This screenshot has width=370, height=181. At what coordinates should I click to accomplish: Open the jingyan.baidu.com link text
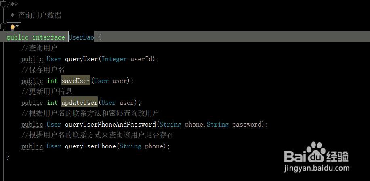pos(316,168)
